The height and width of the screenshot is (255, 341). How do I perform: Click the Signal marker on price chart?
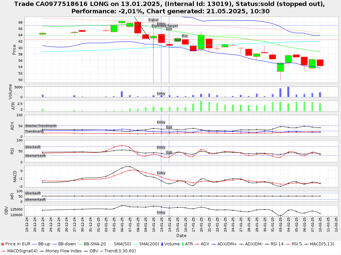point(153,20)
